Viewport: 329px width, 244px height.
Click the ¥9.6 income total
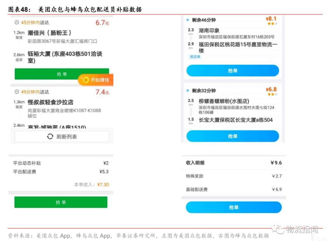pos(276,163)
